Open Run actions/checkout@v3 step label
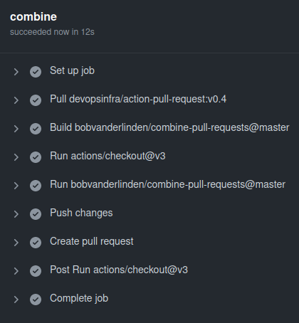The height and width of the screenshot is (323, 299). pyautogui.click(x=107, y=156)
